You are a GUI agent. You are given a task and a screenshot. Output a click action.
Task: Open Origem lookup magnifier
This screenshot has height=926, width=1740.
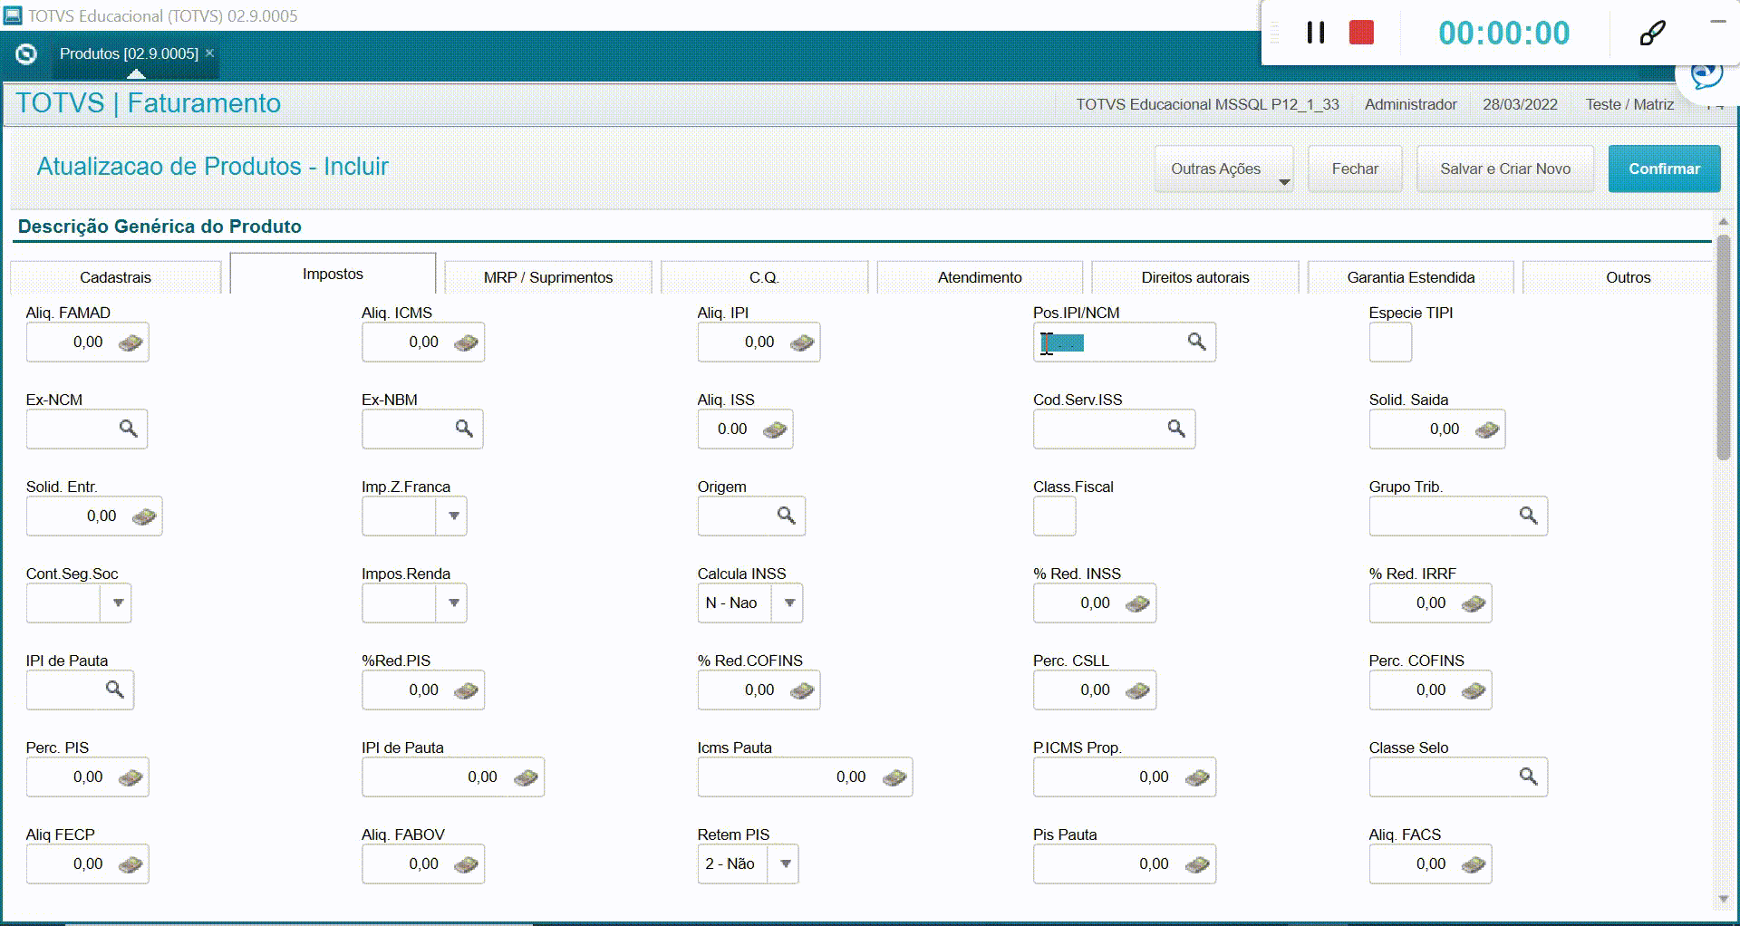click(x=787, y=516)
